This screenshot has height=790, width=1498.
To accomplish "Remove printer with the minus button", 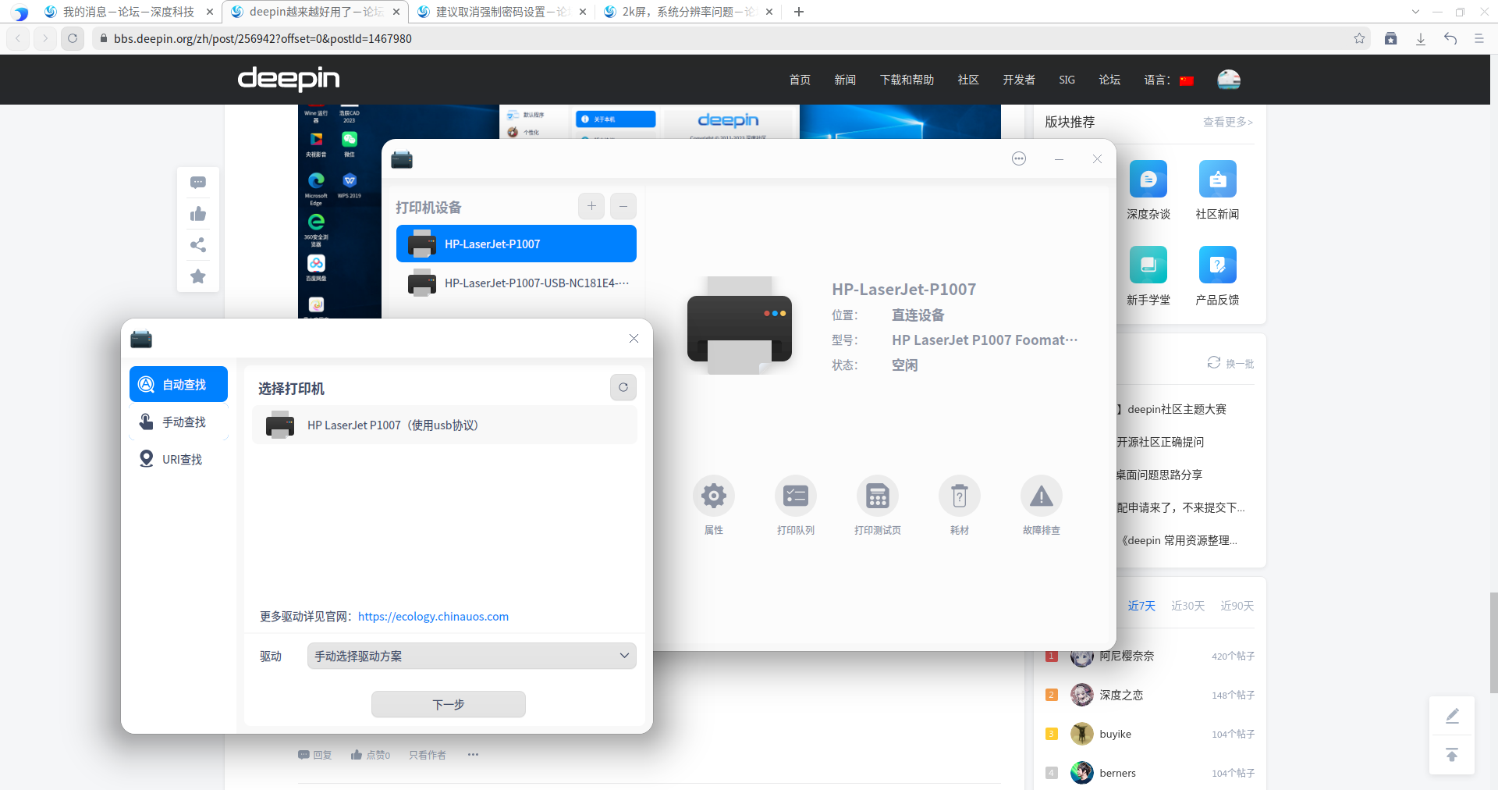I will click(x=623, y=206).
